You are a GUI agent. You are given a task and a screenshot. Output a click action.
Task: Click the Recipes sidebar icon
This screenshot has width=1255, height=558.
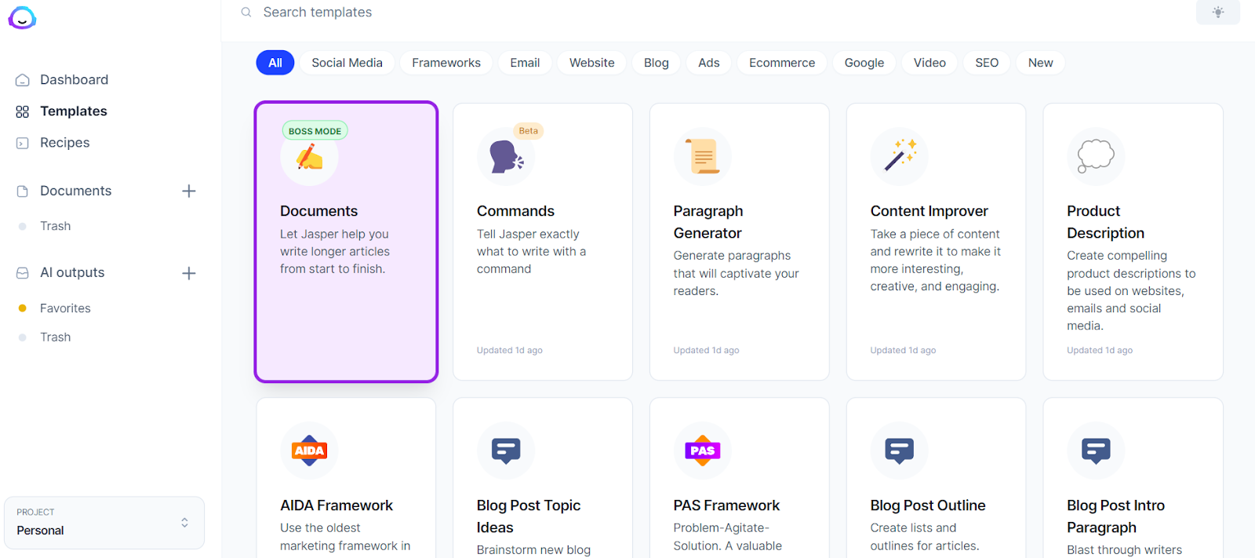tap(23, 143)
